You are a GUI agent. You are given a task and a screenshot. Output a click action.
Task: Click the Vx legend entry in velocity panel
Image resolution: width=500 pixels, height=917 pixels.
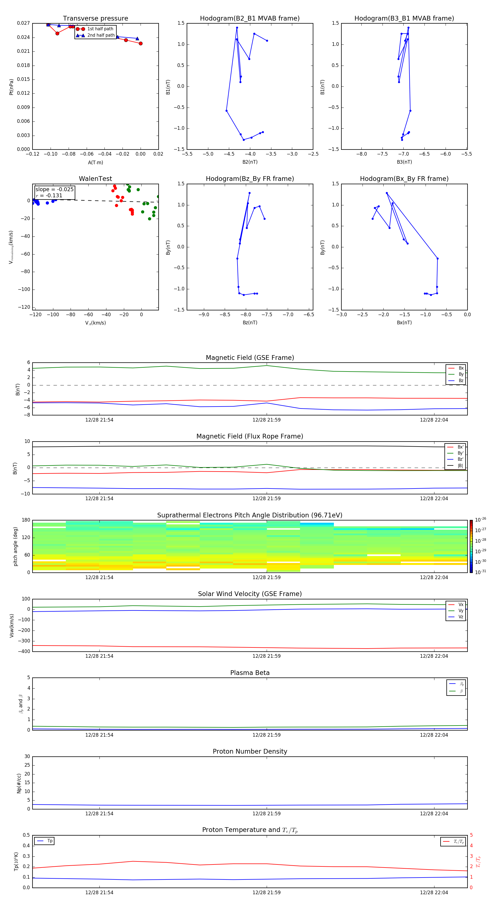pos(456,604)
